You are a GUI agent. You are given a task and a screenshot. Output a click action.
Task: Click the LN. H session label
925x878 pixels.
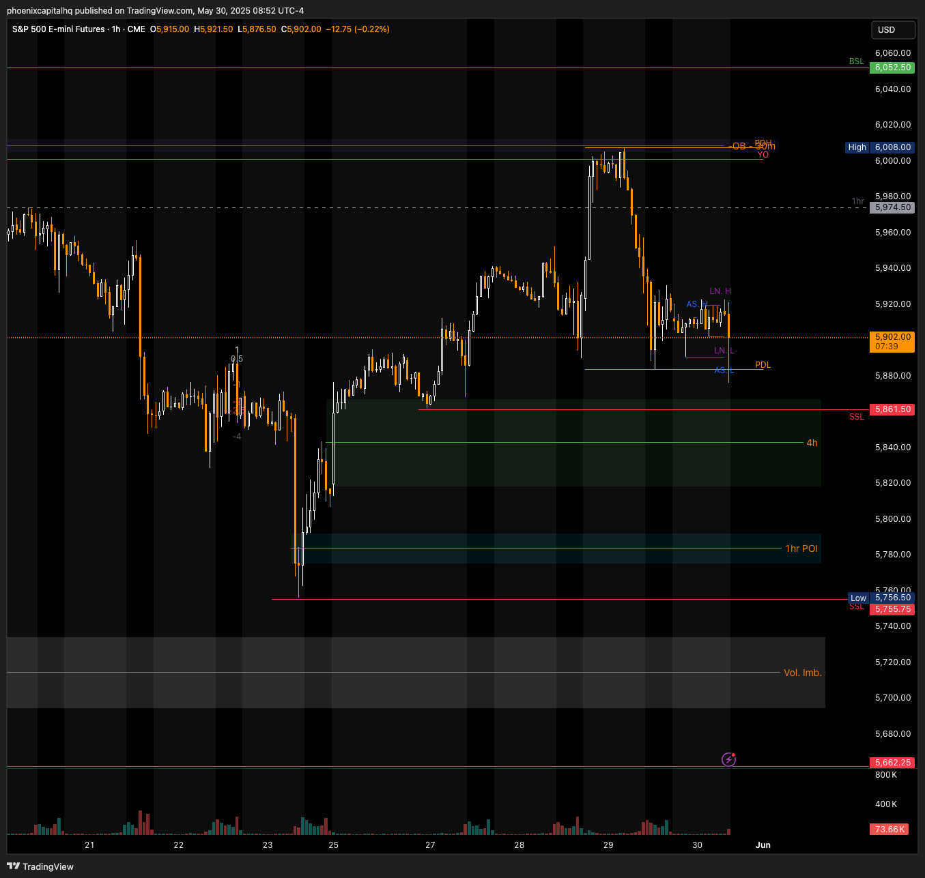(x=720, y=291)
